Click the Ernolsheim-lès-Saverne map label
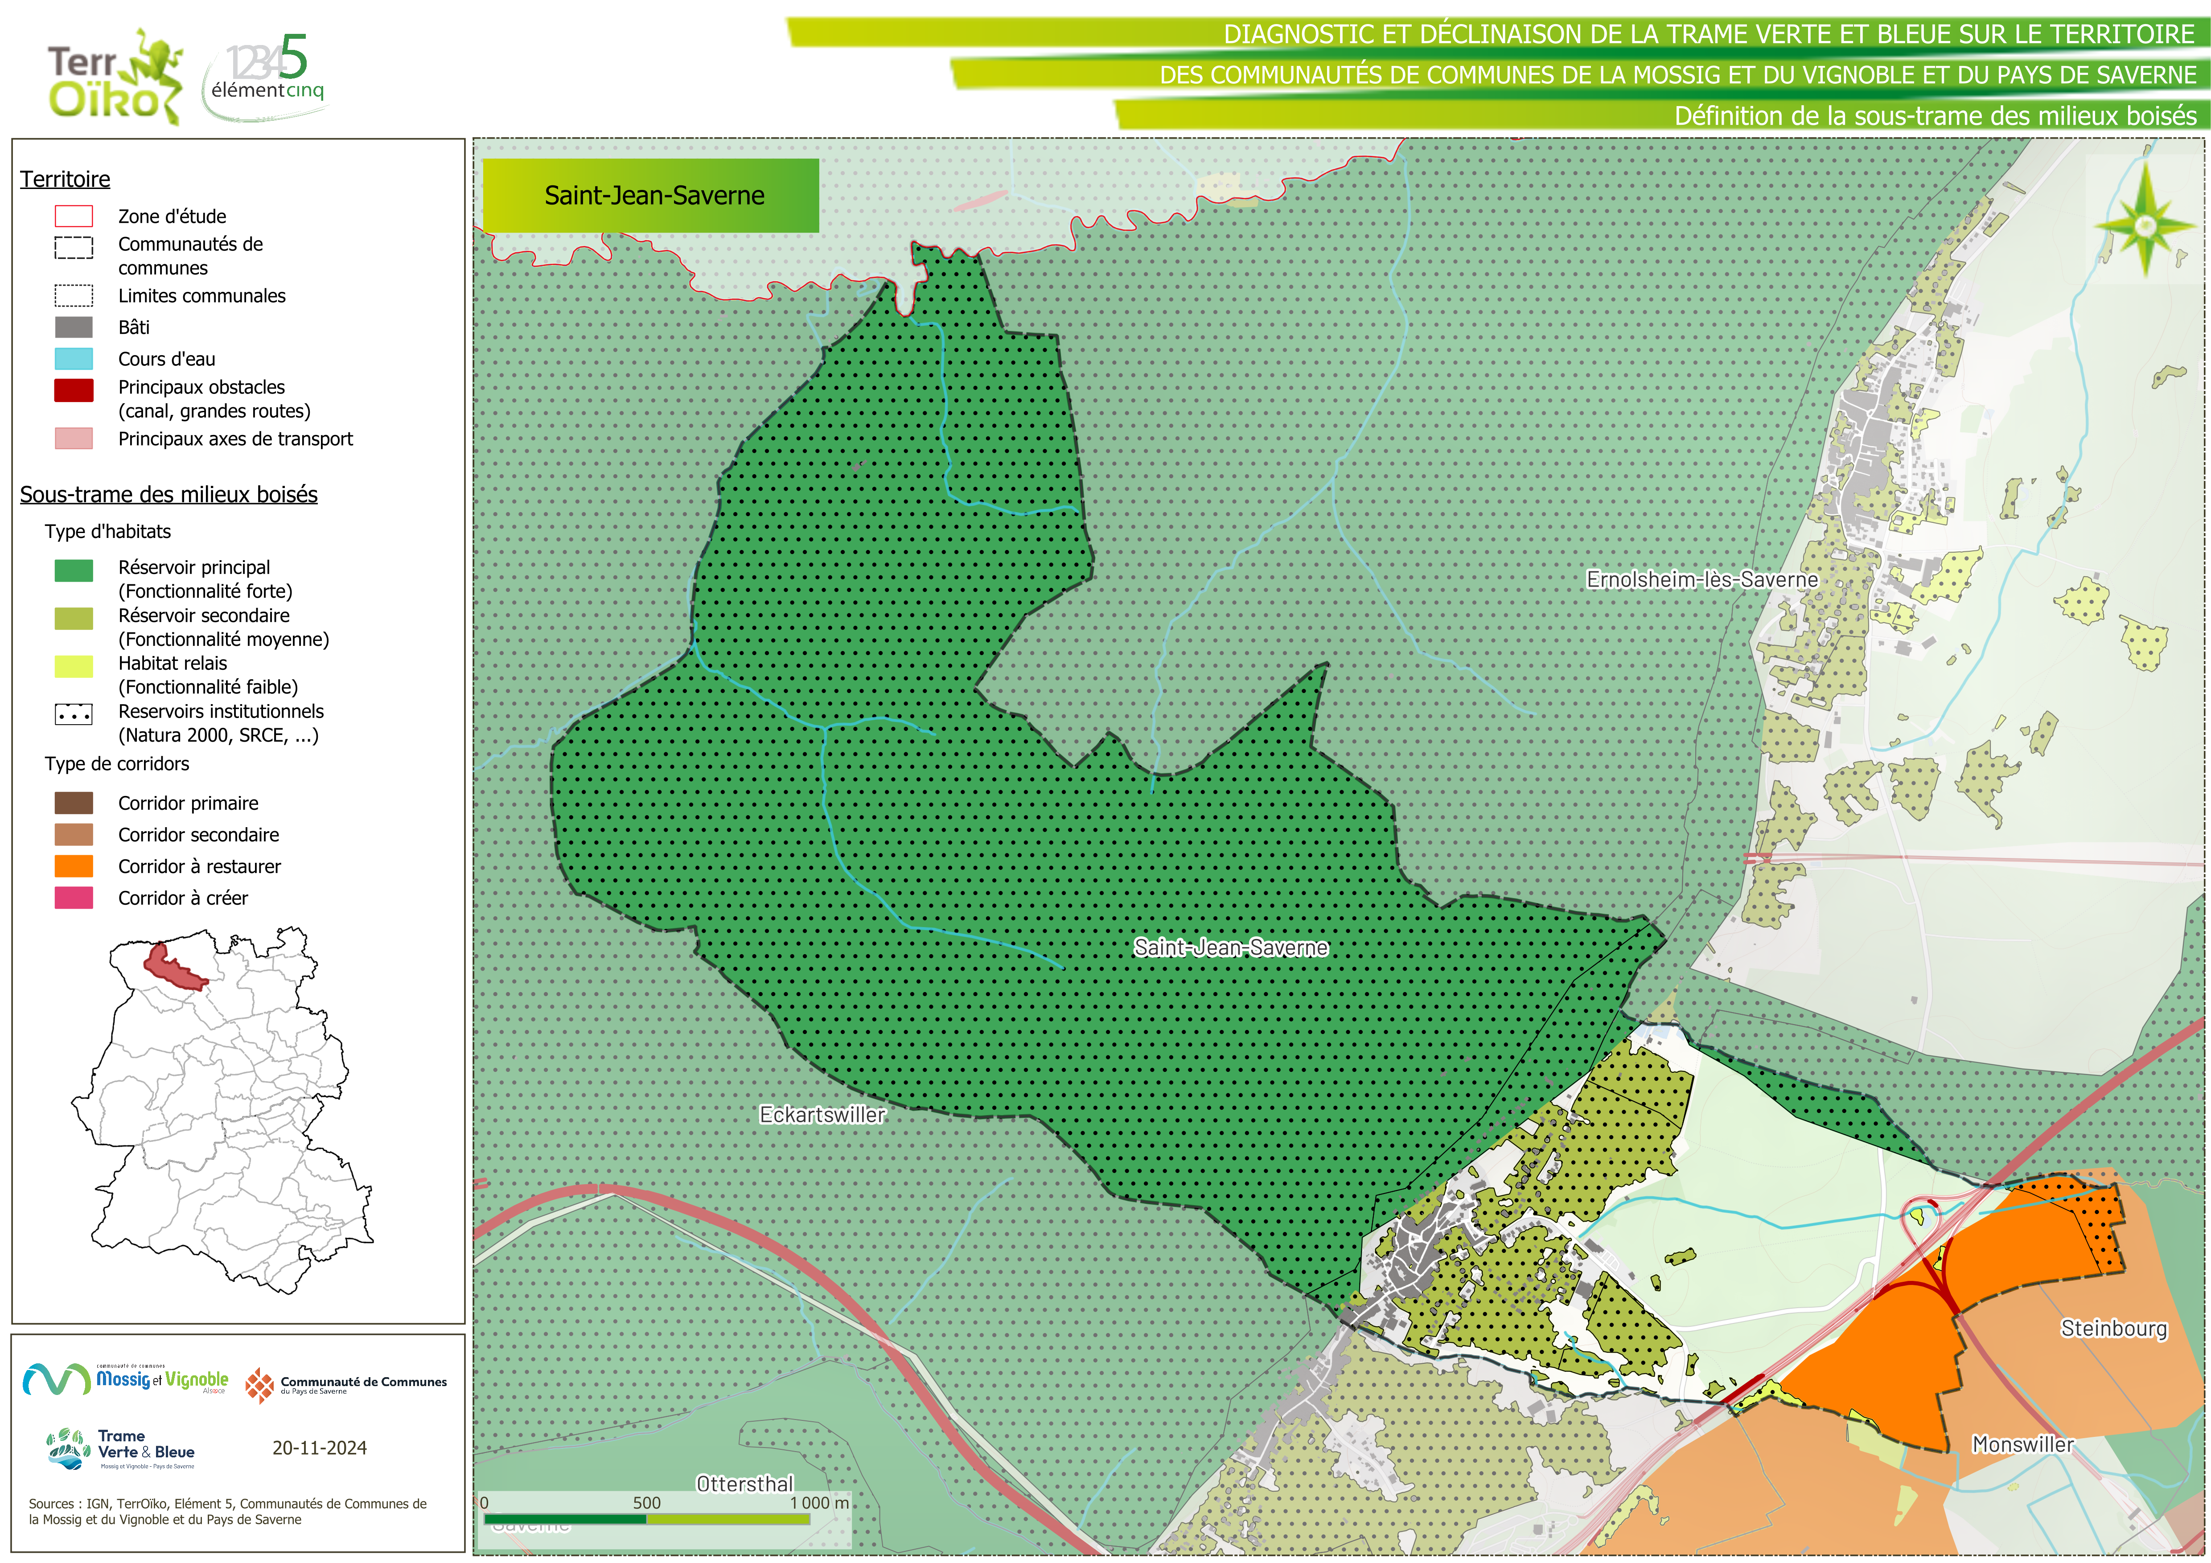Screen dimensions: 2211x1563 tap(1701, 579)
